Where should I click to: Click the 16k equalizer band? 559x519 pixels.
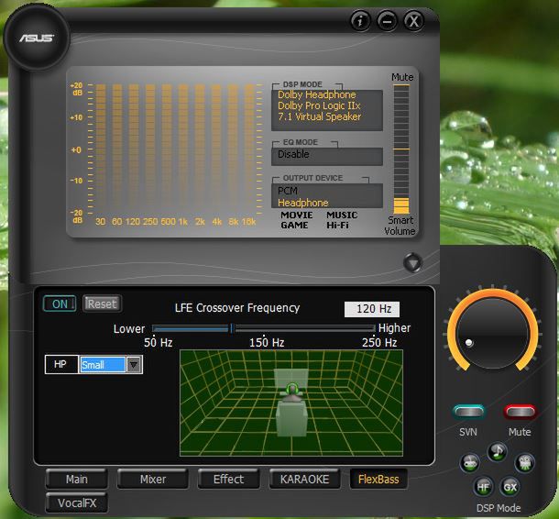(x=249, y=149)
